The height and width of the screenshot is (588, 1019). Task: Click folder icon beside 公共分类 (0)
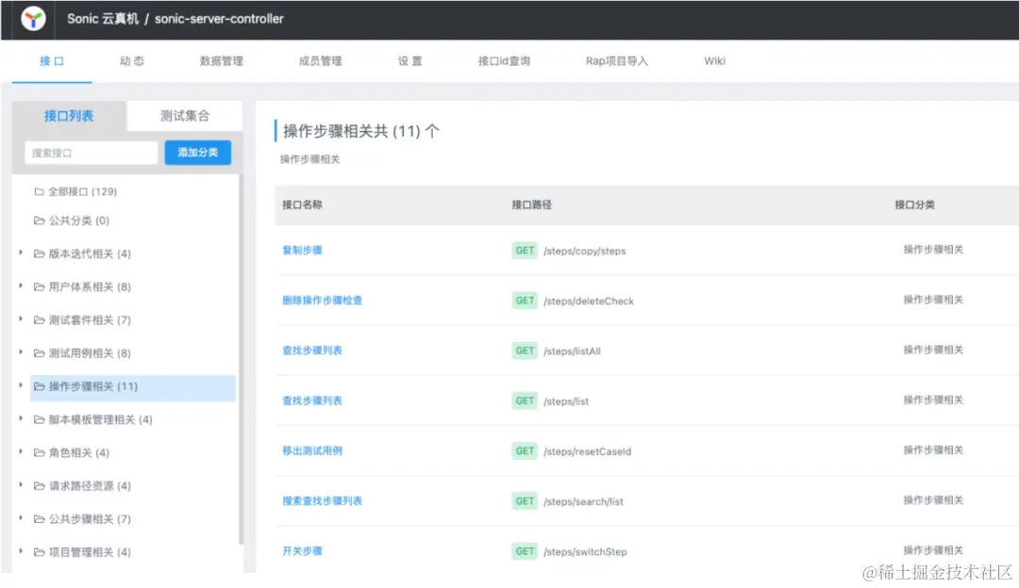point(39,220)
